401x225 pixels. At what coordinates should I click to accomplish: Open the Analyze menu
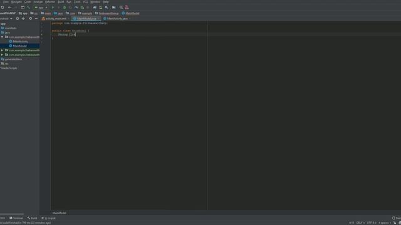[38, 2]
